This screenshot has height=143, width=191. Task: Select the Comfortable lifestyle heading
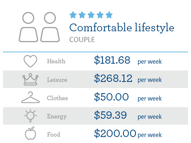pos(122,28)
